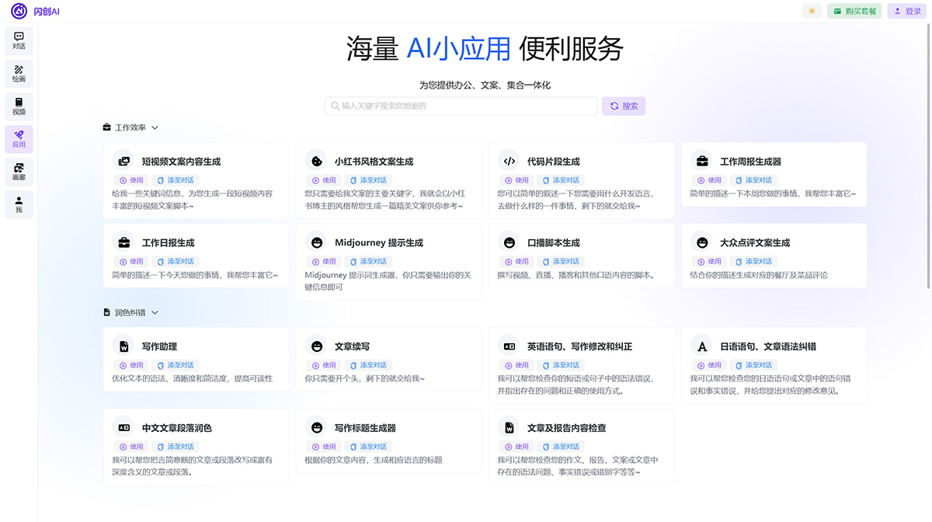Click the magnifier icon inside the search box
Screen dimensions: 932x522
pyautogui.click(x=336, y=105)
